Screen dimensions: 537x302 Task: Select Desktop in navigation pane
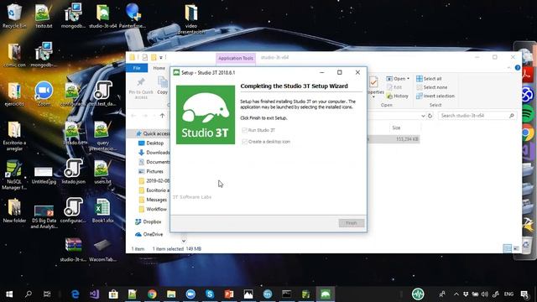(x=151, y=143)
